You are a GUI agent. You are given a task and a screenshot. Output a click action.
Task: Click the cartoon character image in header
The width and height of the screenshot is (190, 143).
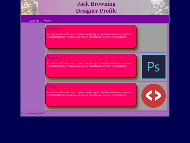pyautogui.click(x=30, y=7)
